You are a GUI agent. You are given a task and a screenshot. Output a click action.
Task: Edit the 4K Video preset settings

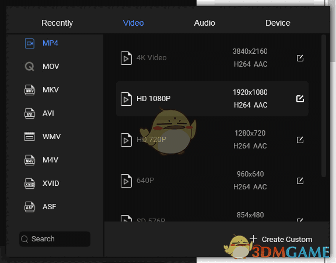pos(300,58)
